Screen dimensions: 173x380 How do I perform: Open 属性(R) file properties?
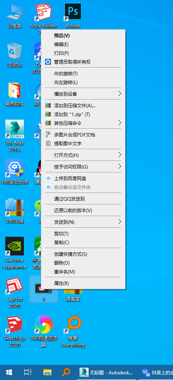83,283
